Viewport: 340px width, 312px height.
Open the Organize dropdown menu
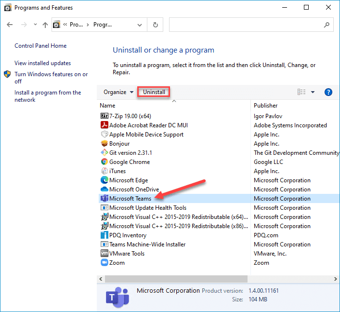pos(118,92)
